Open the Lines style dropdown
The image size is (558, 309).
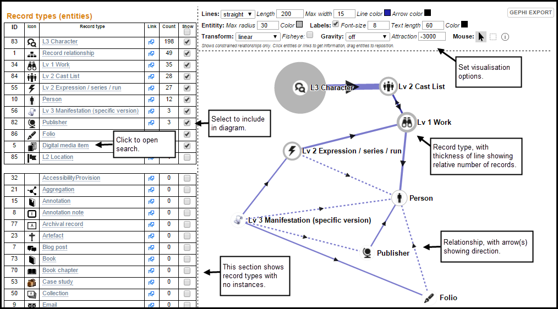(x=237, y=14)
